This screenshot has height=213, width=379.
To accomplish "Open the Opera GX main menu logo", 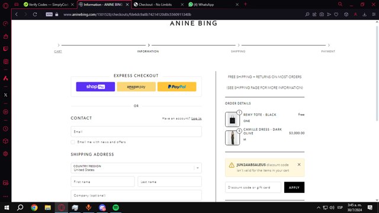I will point(5,5).
